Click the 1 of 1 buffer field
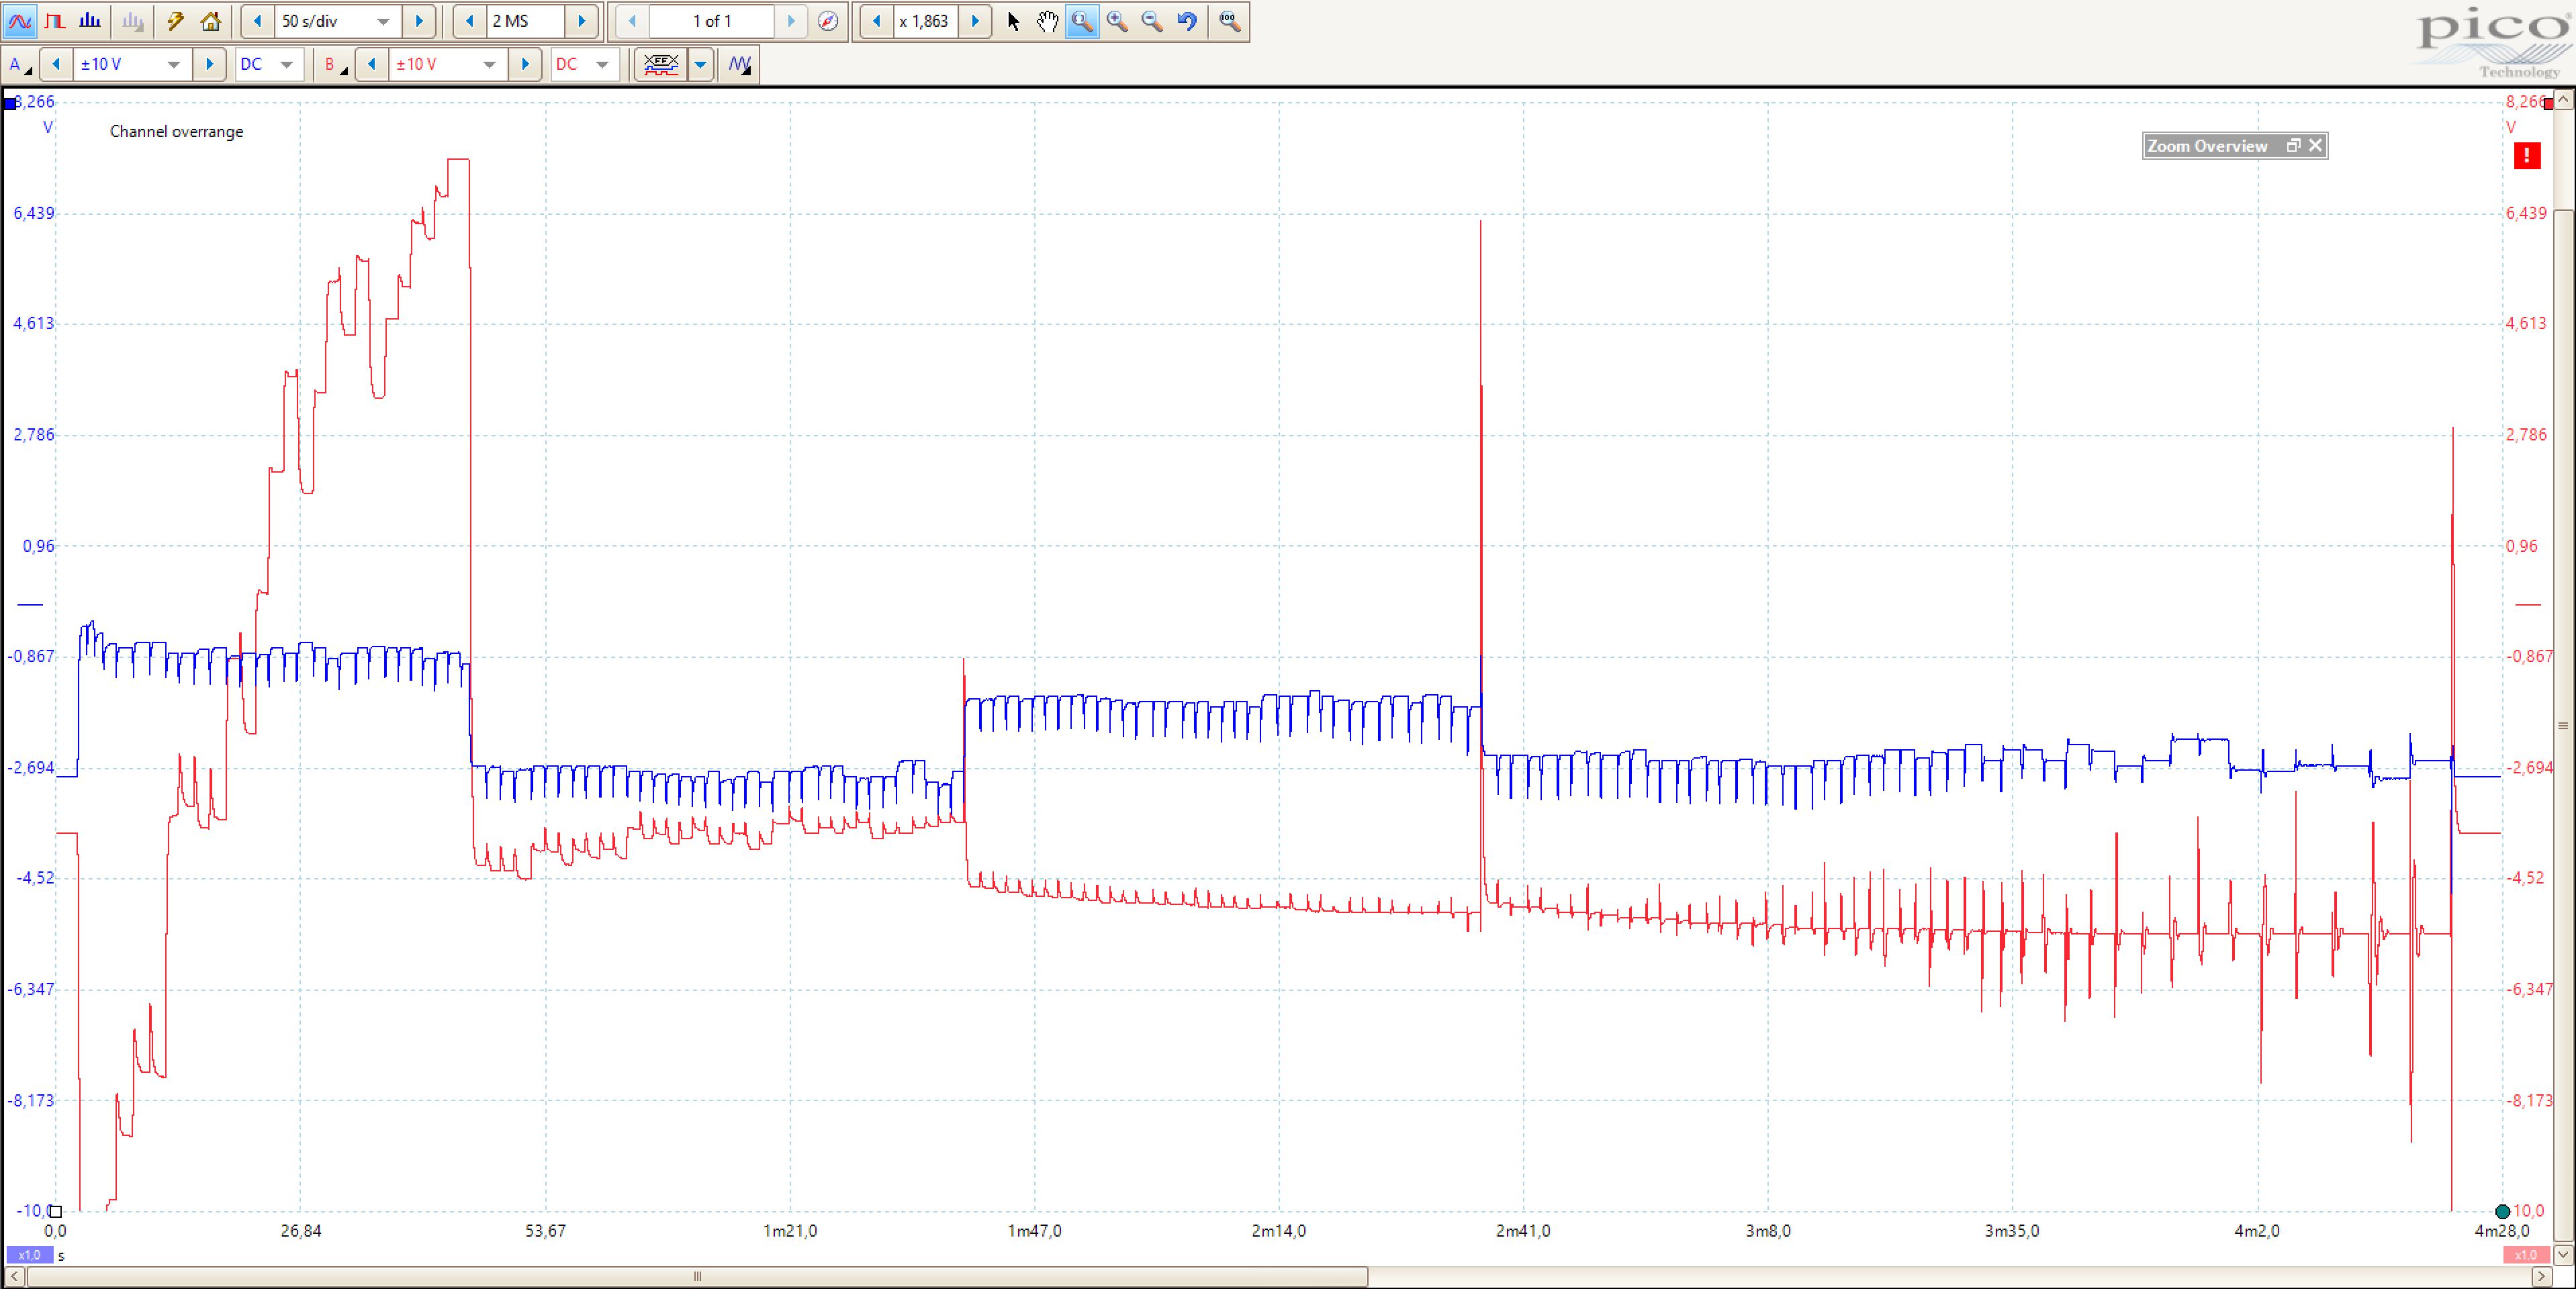Viewport: 2576px width, 1289px height. point(711,21)
